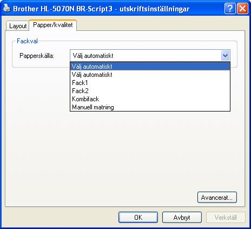The width and height of the screenshot is (251, 229).
Task: Click the printer icon in title bar
Action: tap(6, 8)
